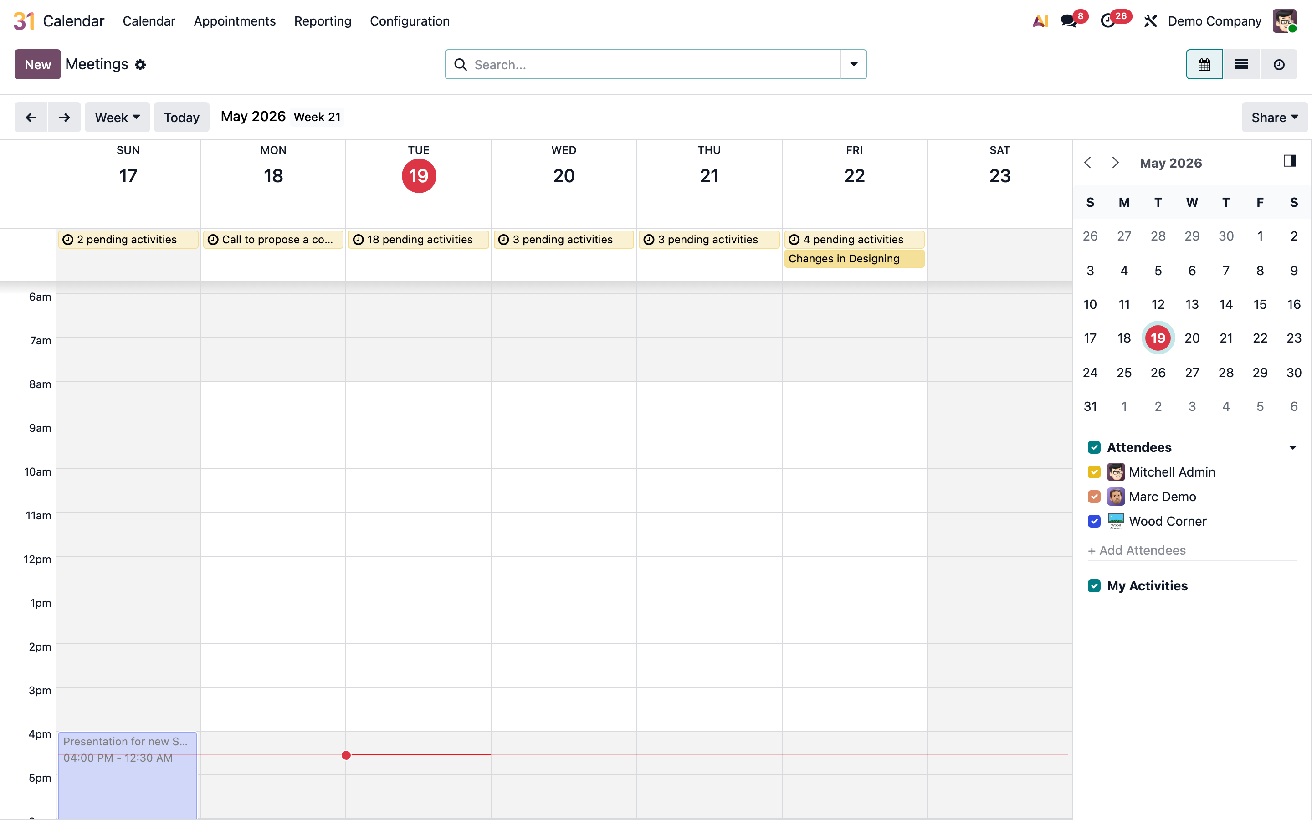Open the Configuration menu
The image size is (1312, 820).
coord(410,21)
